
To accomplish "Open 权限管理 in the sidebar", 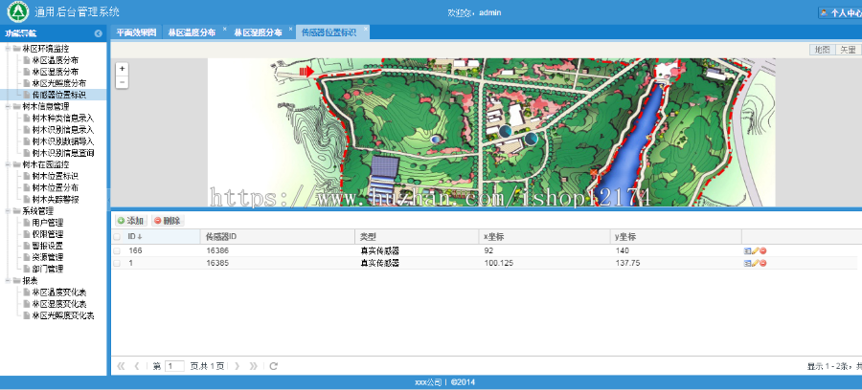I will point(47,234).
